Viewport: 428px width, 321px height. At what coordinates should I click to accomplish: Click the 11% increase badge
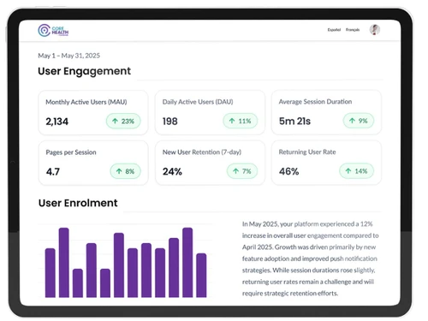[x=240, y=121]
